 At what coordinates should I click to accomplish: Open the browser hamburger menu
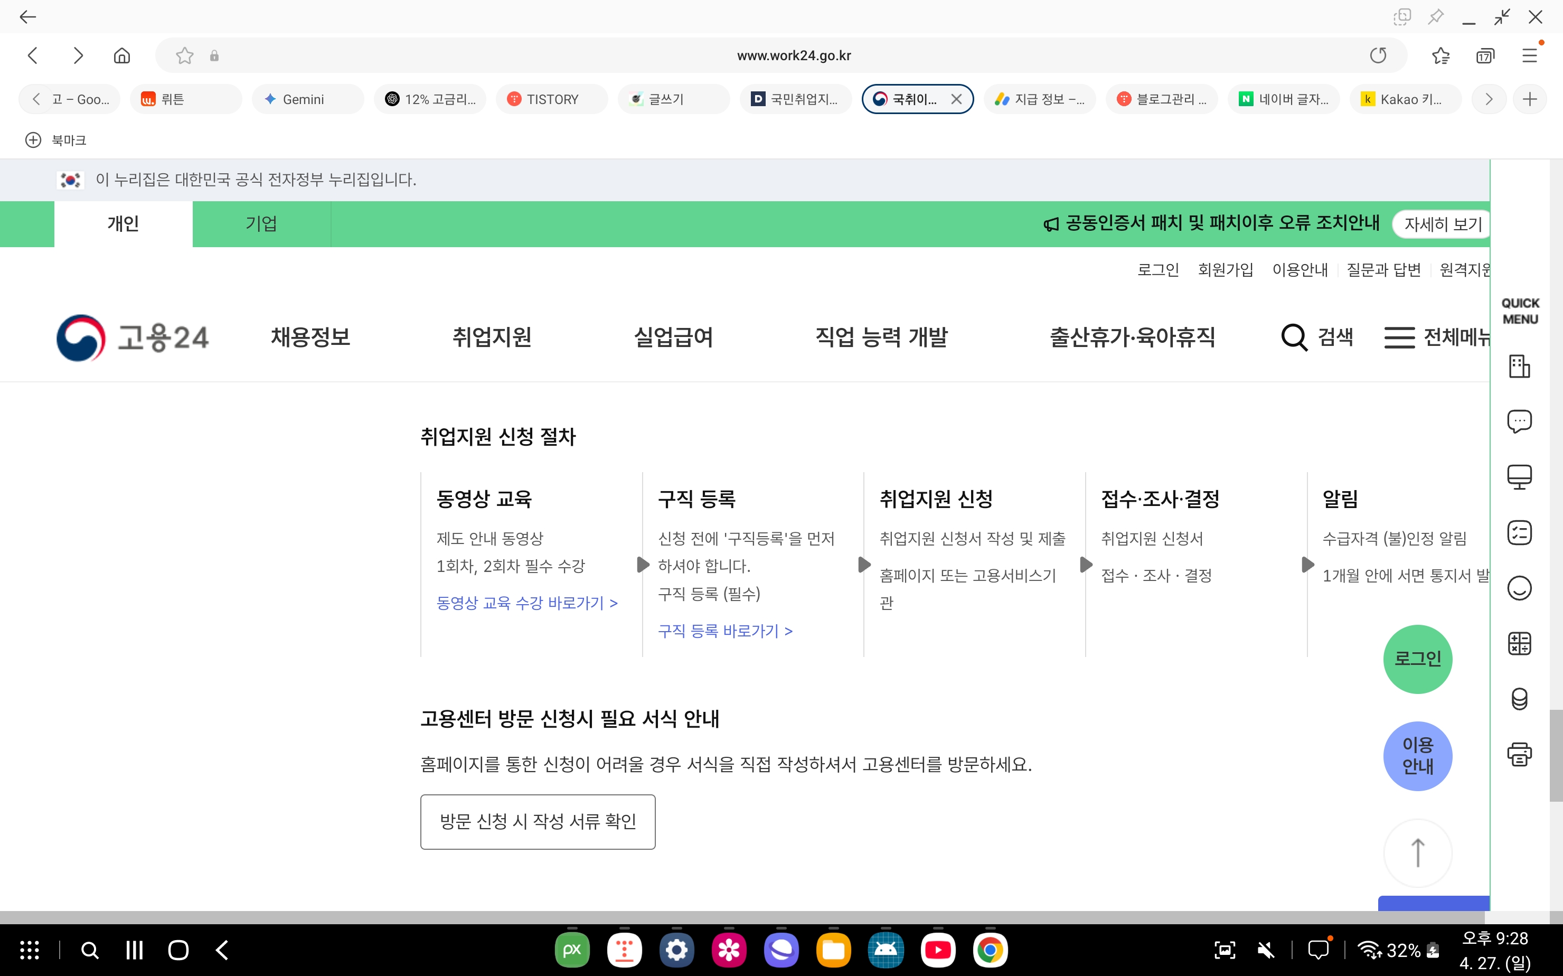tap(1529, 55)
